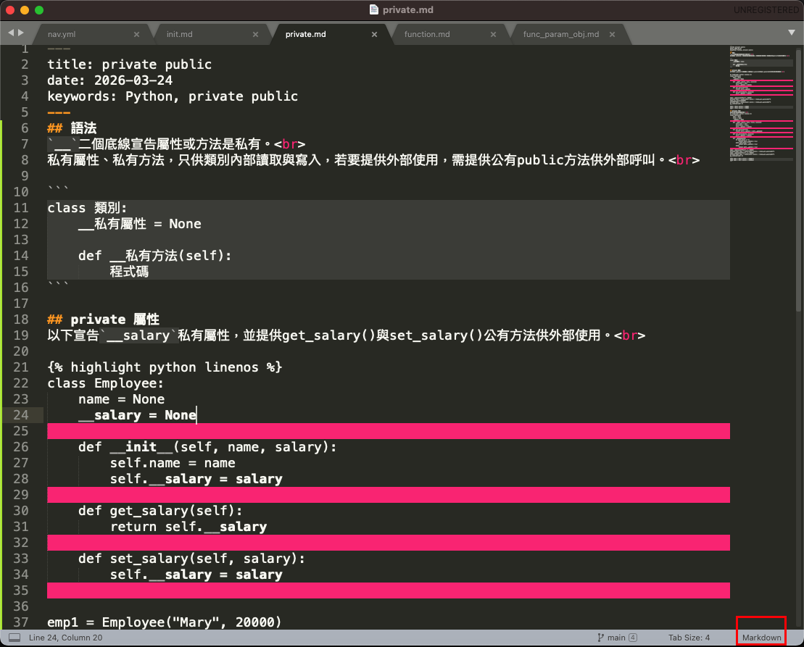The height and width of the screenshot is (647, 804).
Task: Change the Tab Size: 4 setting
Action: (x=689, y=638)
